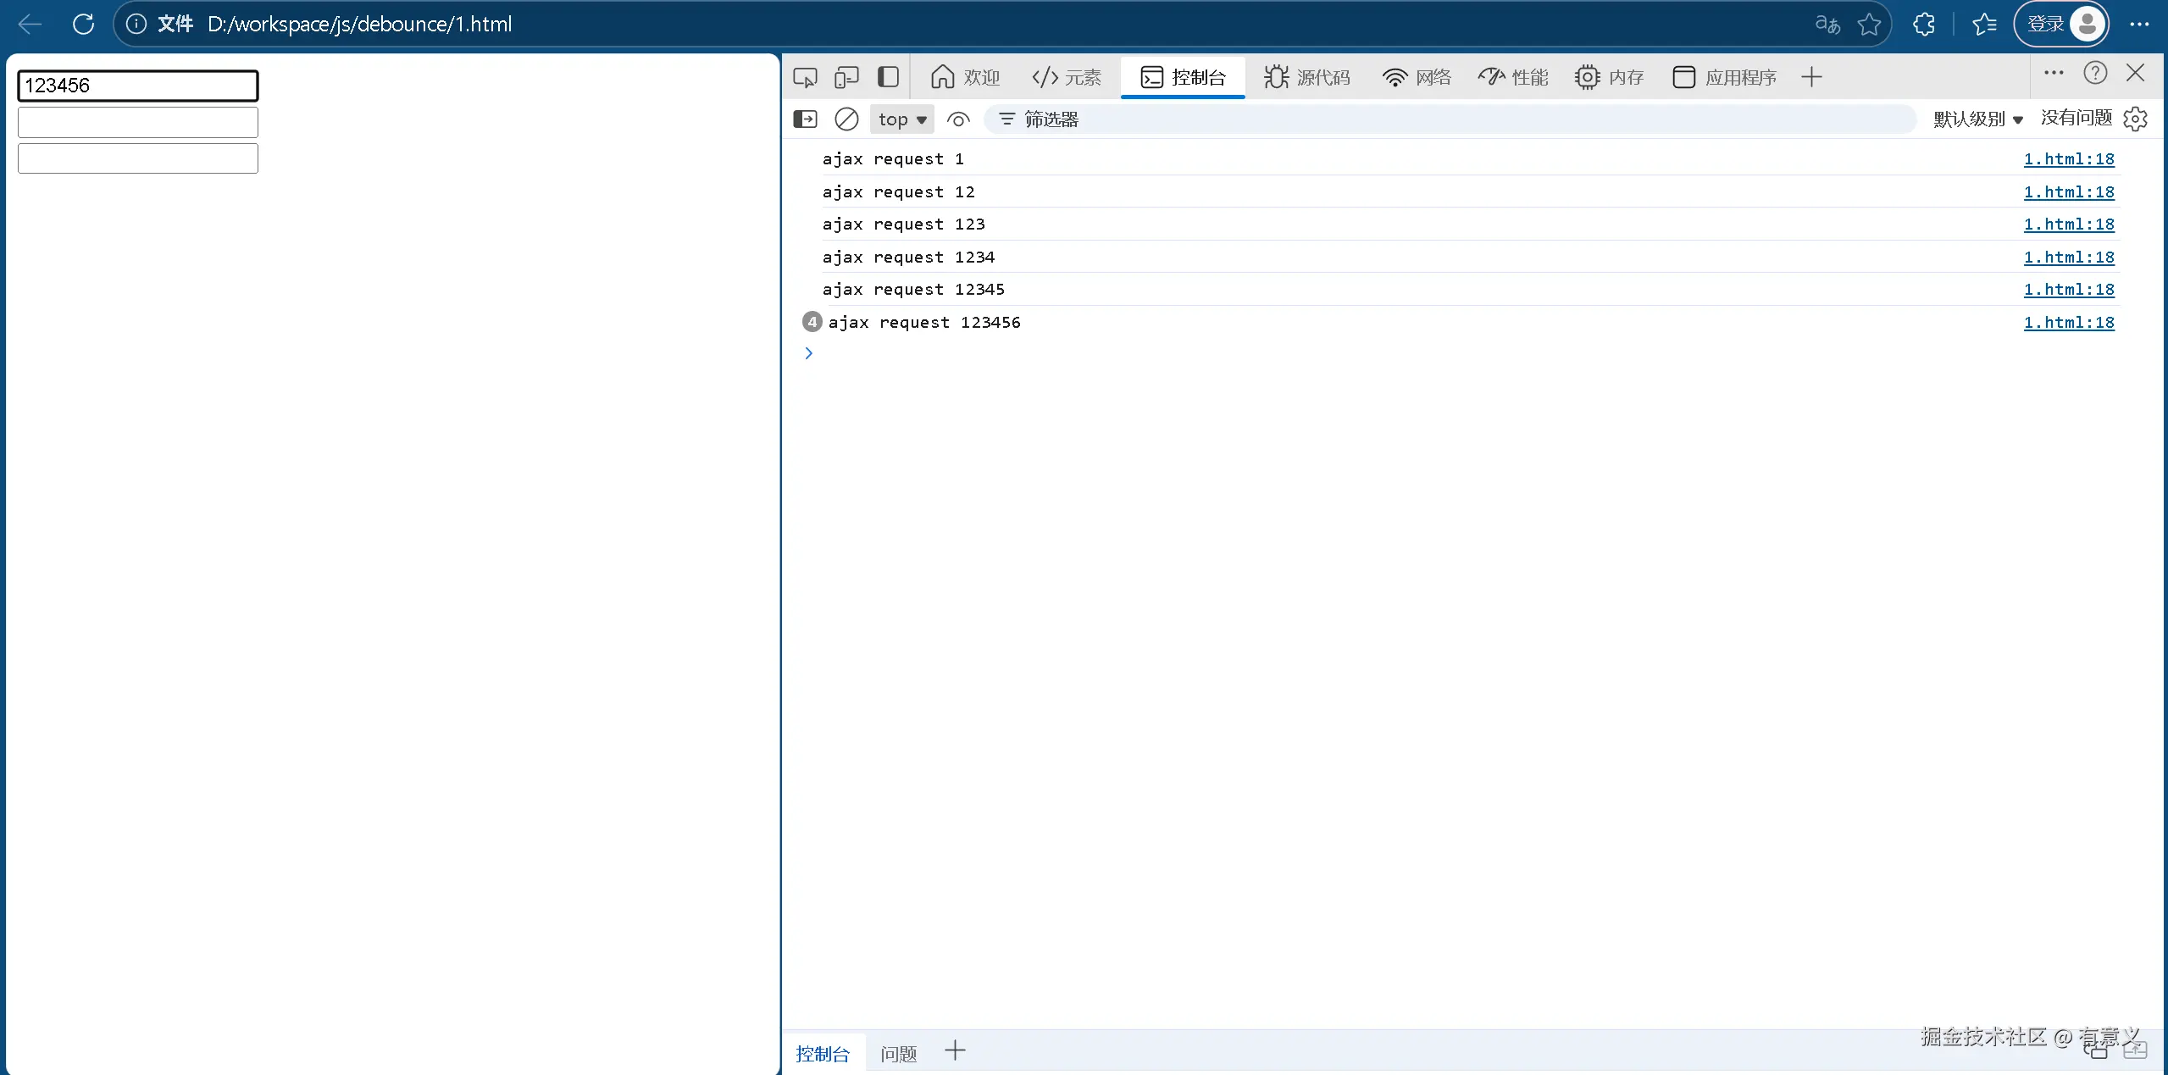Toggle the activity bar dock icon
This screenshot has width=2168, height=1075.
pyautogui.click(x=888, y=78)
